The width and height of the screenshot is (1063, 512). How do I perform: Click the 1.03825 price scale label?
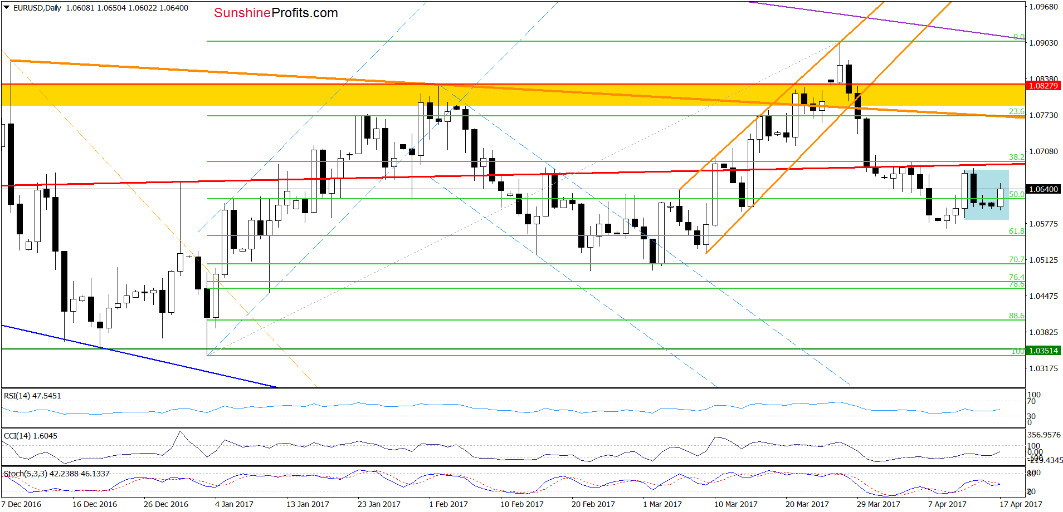coord(1043,332)
